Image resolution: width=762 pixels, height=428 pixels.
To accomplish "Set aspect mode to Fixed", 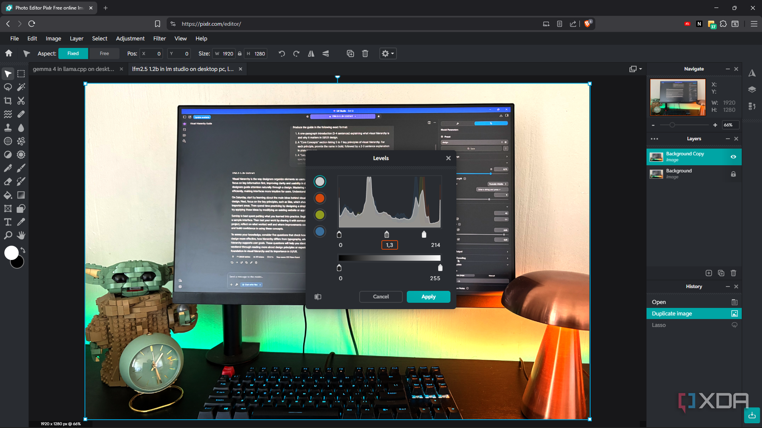I will point(73,53).
